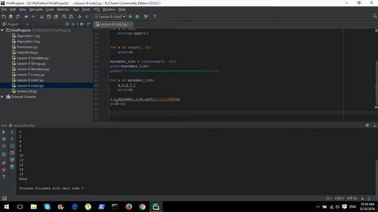378x212 pixels.
Task: Click the Search Everywhere magnifier icon
Action: click(374, 16)
